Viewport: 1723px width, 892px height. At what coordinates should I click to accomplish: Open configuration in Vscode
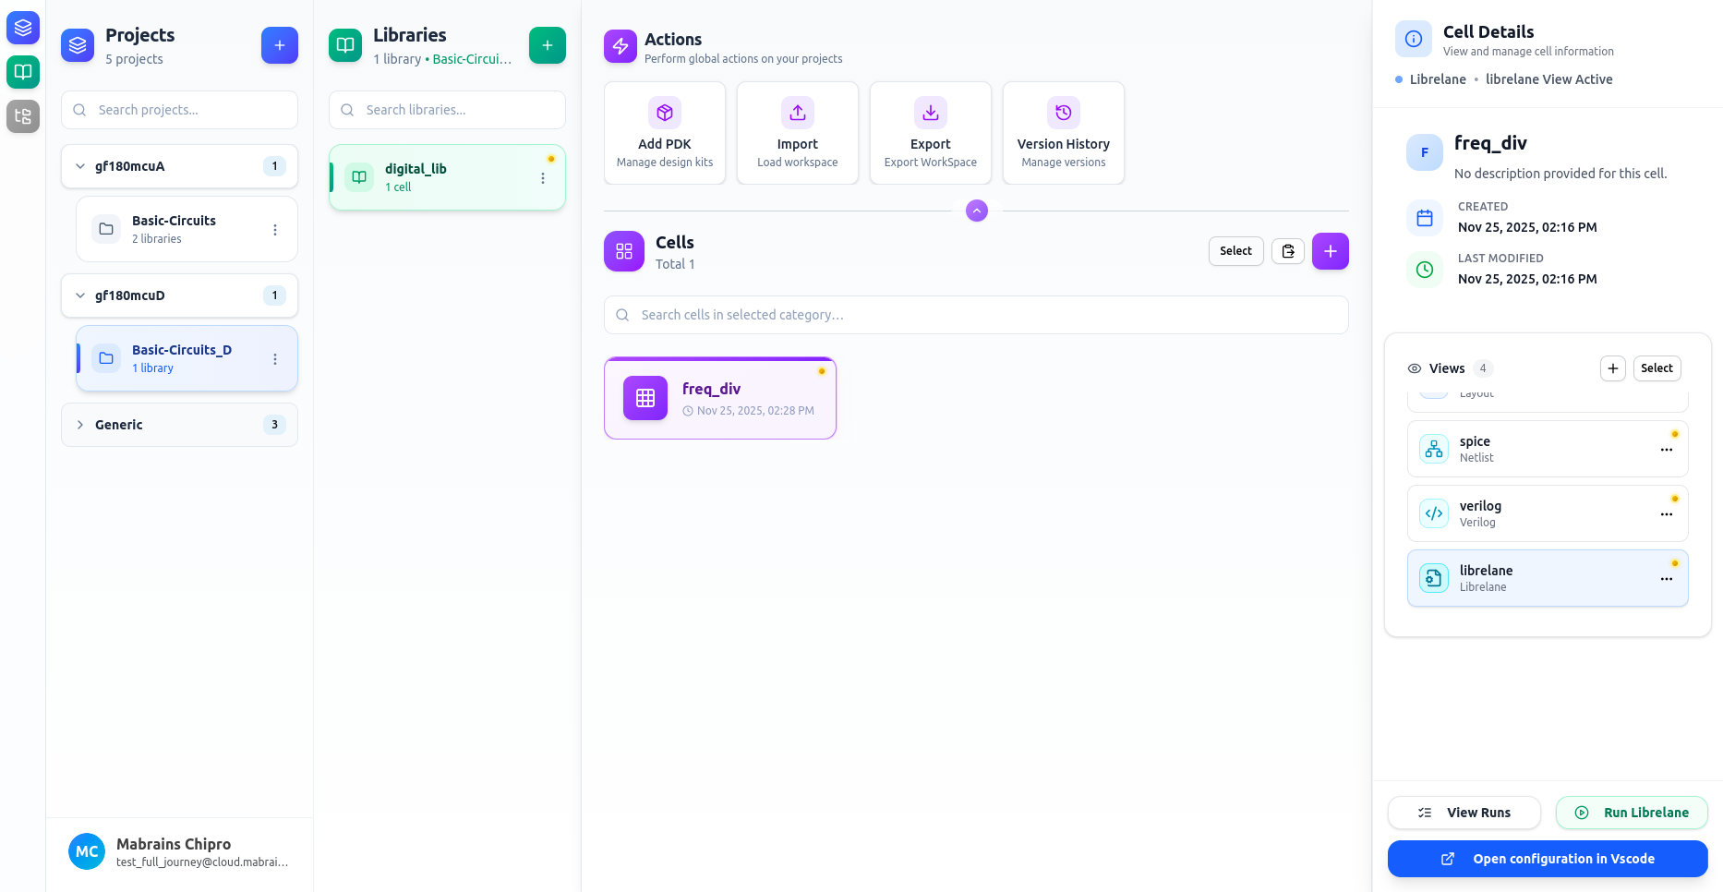(1547, 859)
